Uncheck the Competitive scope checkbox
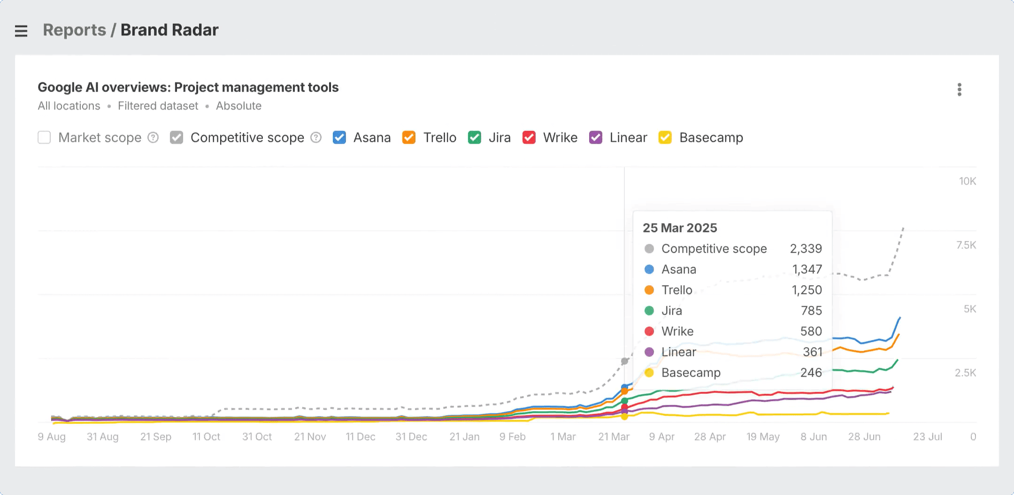 177,138
